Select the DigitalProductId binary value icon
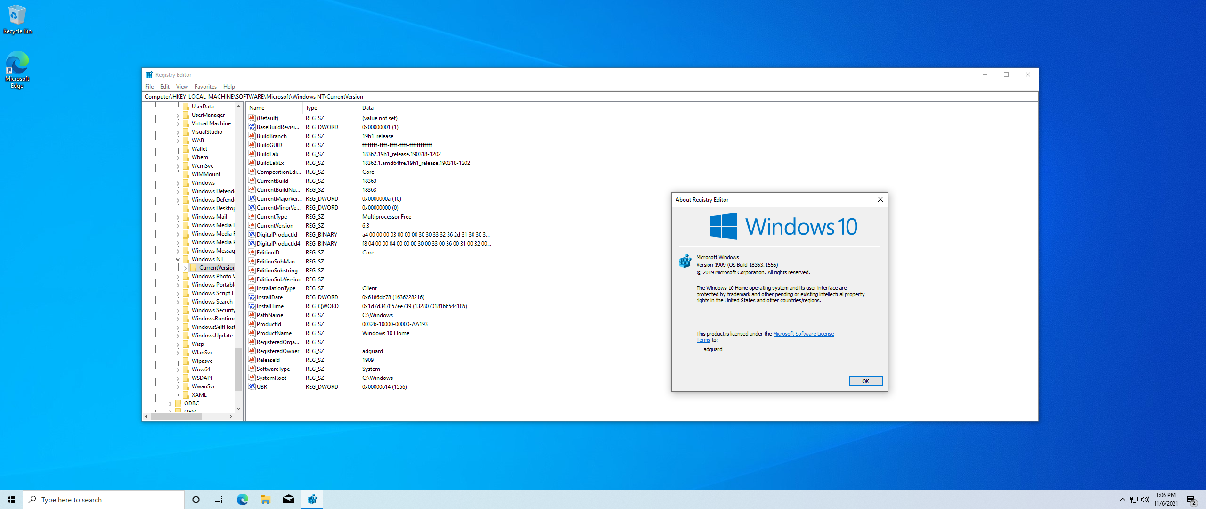1206x509 pixels. (252, 234)
